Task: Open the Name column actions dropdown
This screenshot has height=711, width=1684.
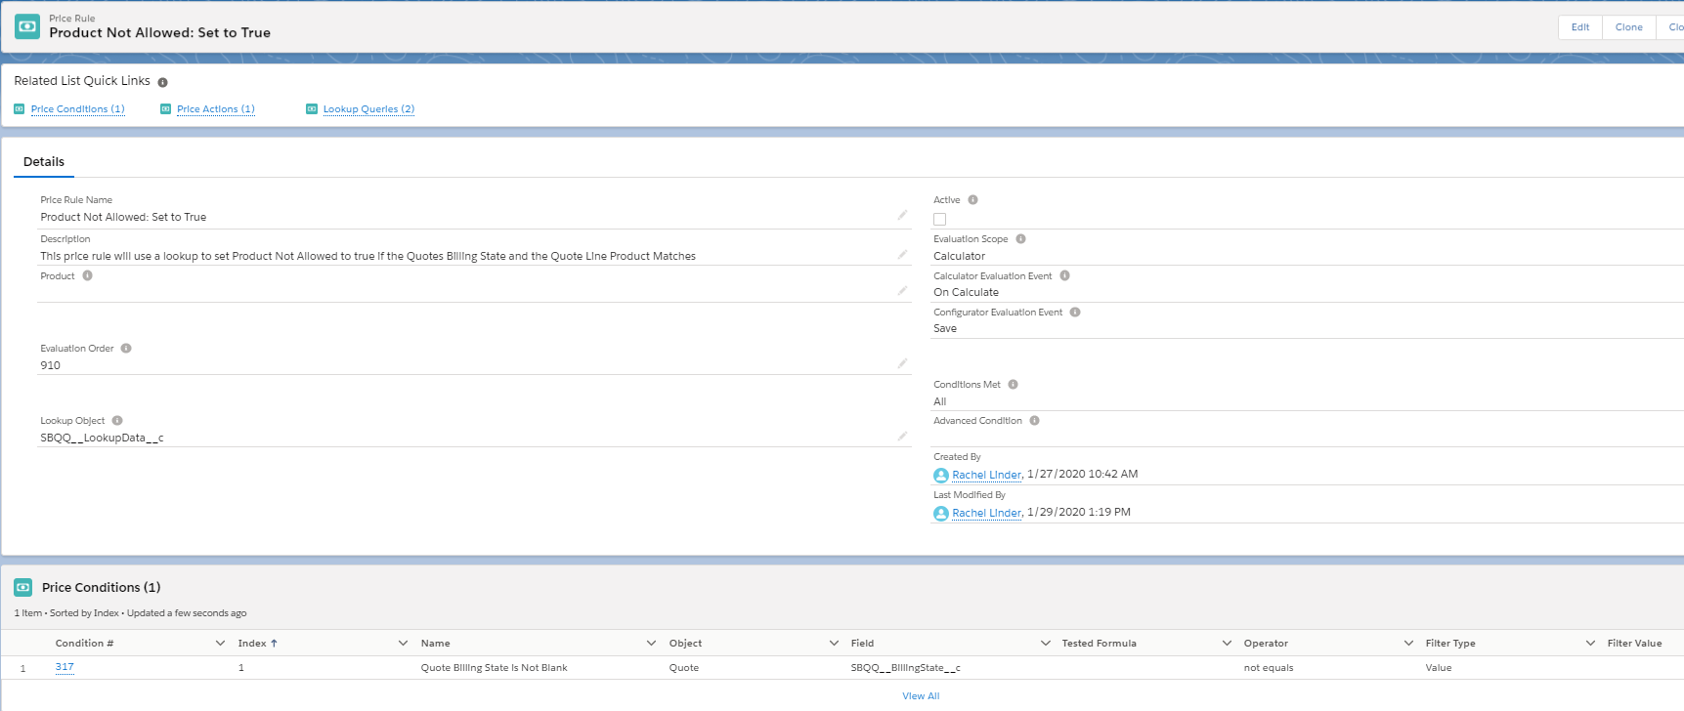Action: click(x=651, y=643)
